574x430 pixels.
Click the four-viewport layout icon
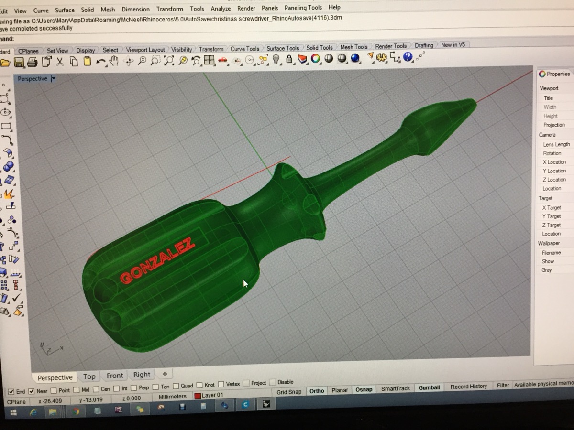coord(209,60)
